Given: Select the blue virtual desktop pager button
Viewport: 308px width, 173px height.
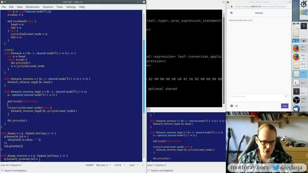Looking at the screenshot, I should [295, 40].
